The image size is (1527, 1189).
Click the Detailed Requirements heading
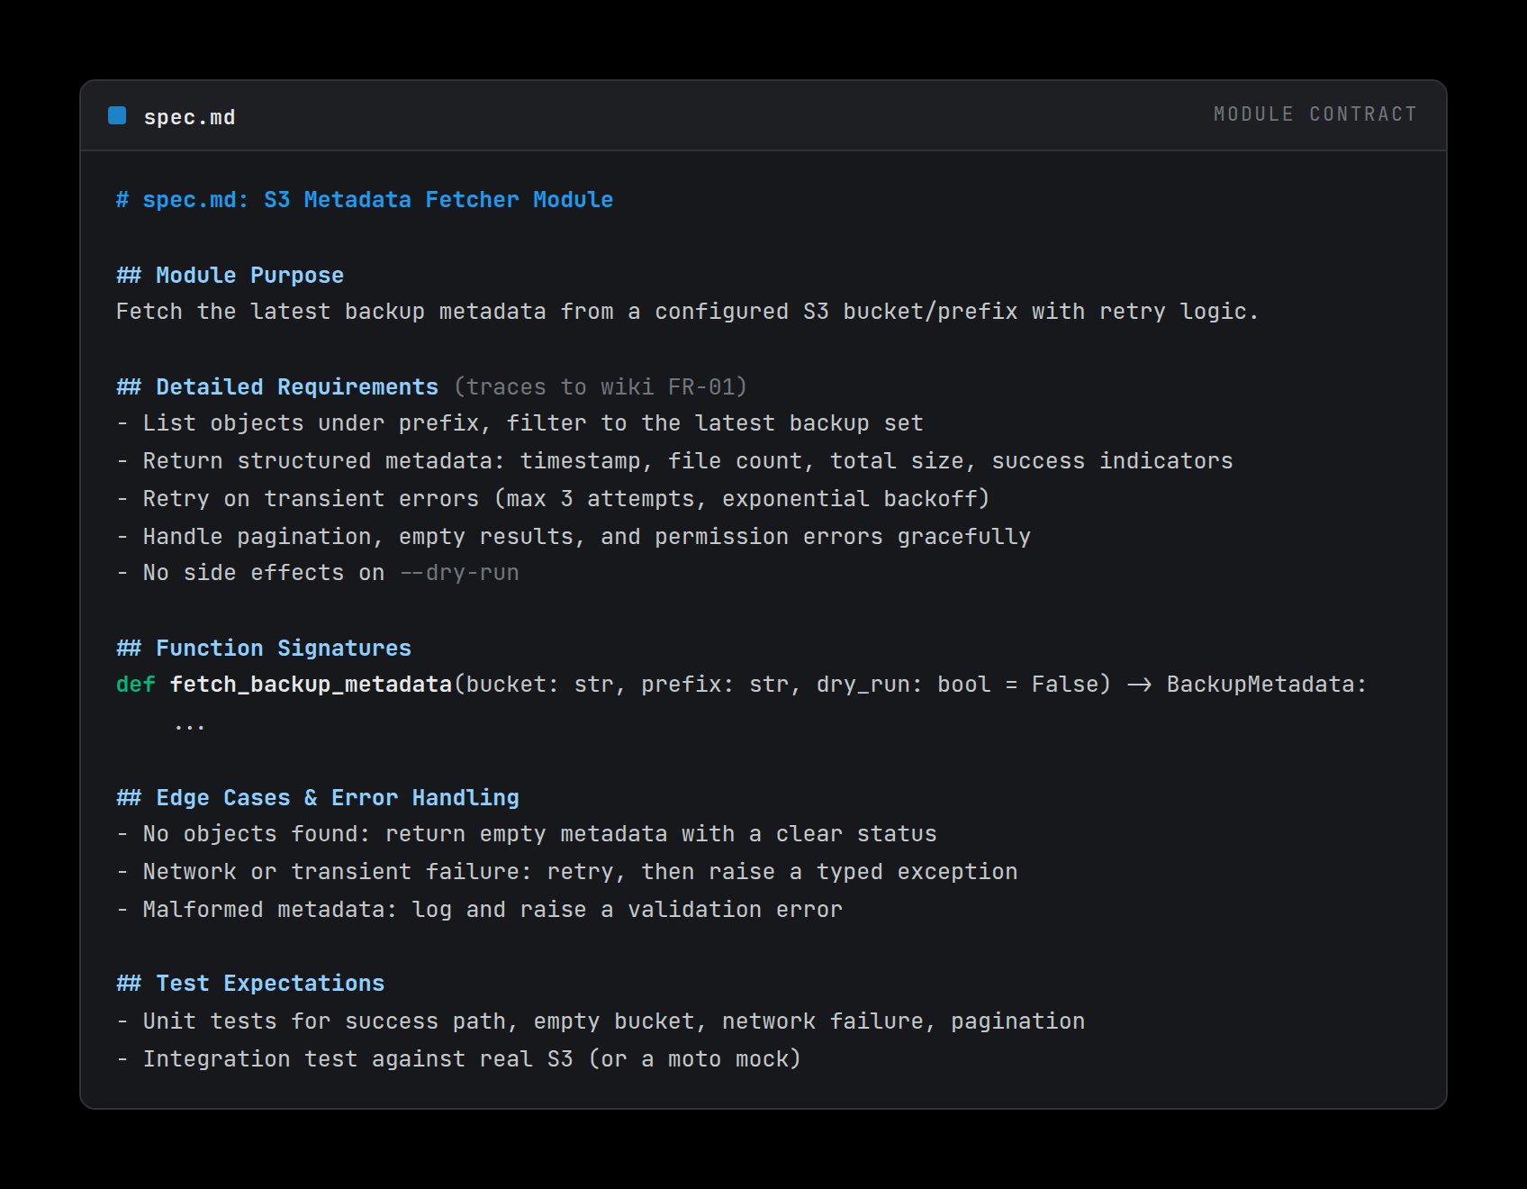[277, 387]
